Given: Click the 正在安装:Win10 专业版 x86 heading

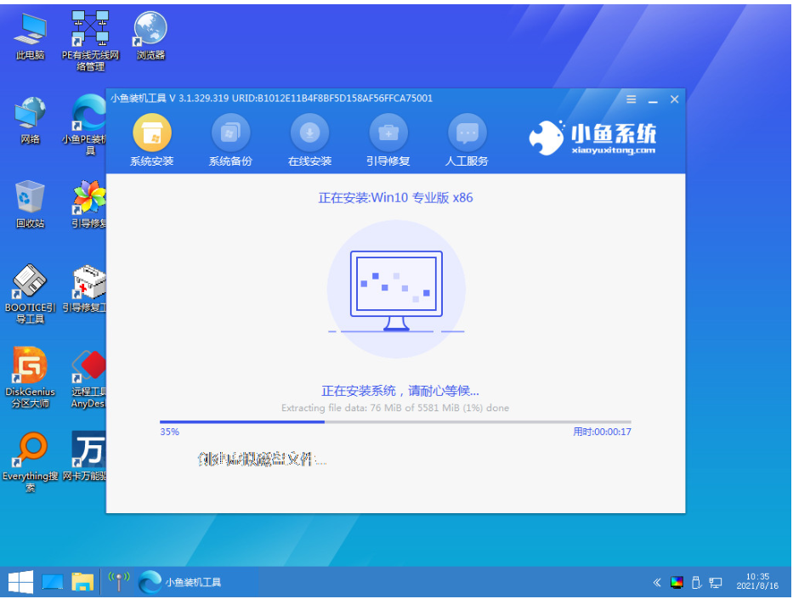Looking at the screenshot, I should tap(395, 198).
